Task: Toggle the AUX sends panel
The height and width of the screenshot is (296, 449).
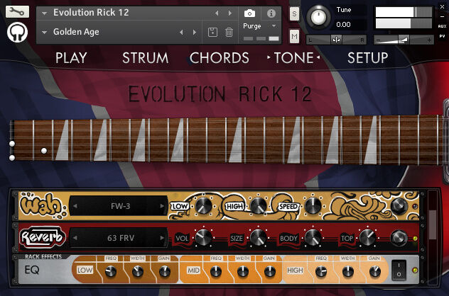Action: pyautogui.click(x=442, y=26)
